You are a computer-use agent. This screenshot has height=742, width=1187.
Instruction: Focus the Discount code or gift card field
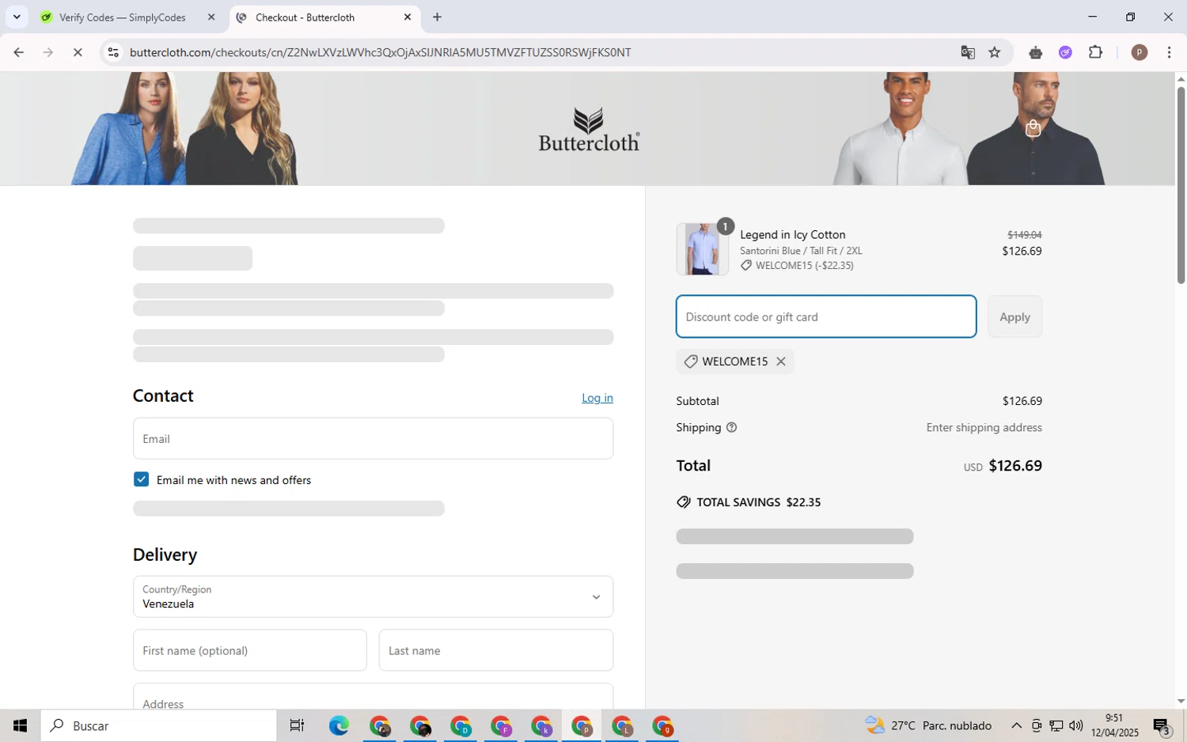tap(826, 316)
